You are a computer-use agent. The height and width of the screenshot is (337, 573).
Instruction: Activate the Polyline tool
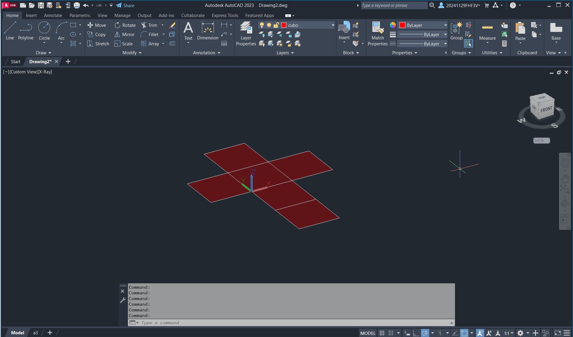(x=26, y=31)
